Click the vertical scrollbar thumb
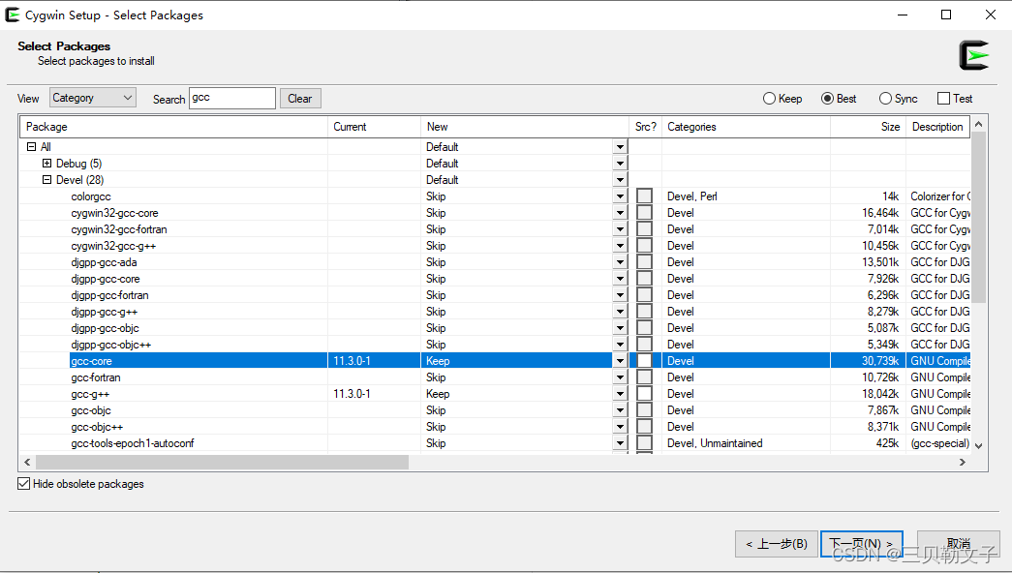The width and height of the screenshot is (1012, 573). click(x=978, y=218)
